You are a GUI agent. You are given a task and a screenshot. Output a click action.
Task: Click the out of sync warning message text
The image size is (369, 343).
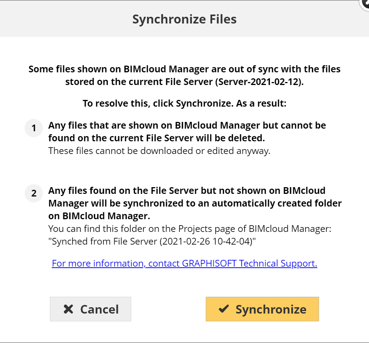click(184, 75)
